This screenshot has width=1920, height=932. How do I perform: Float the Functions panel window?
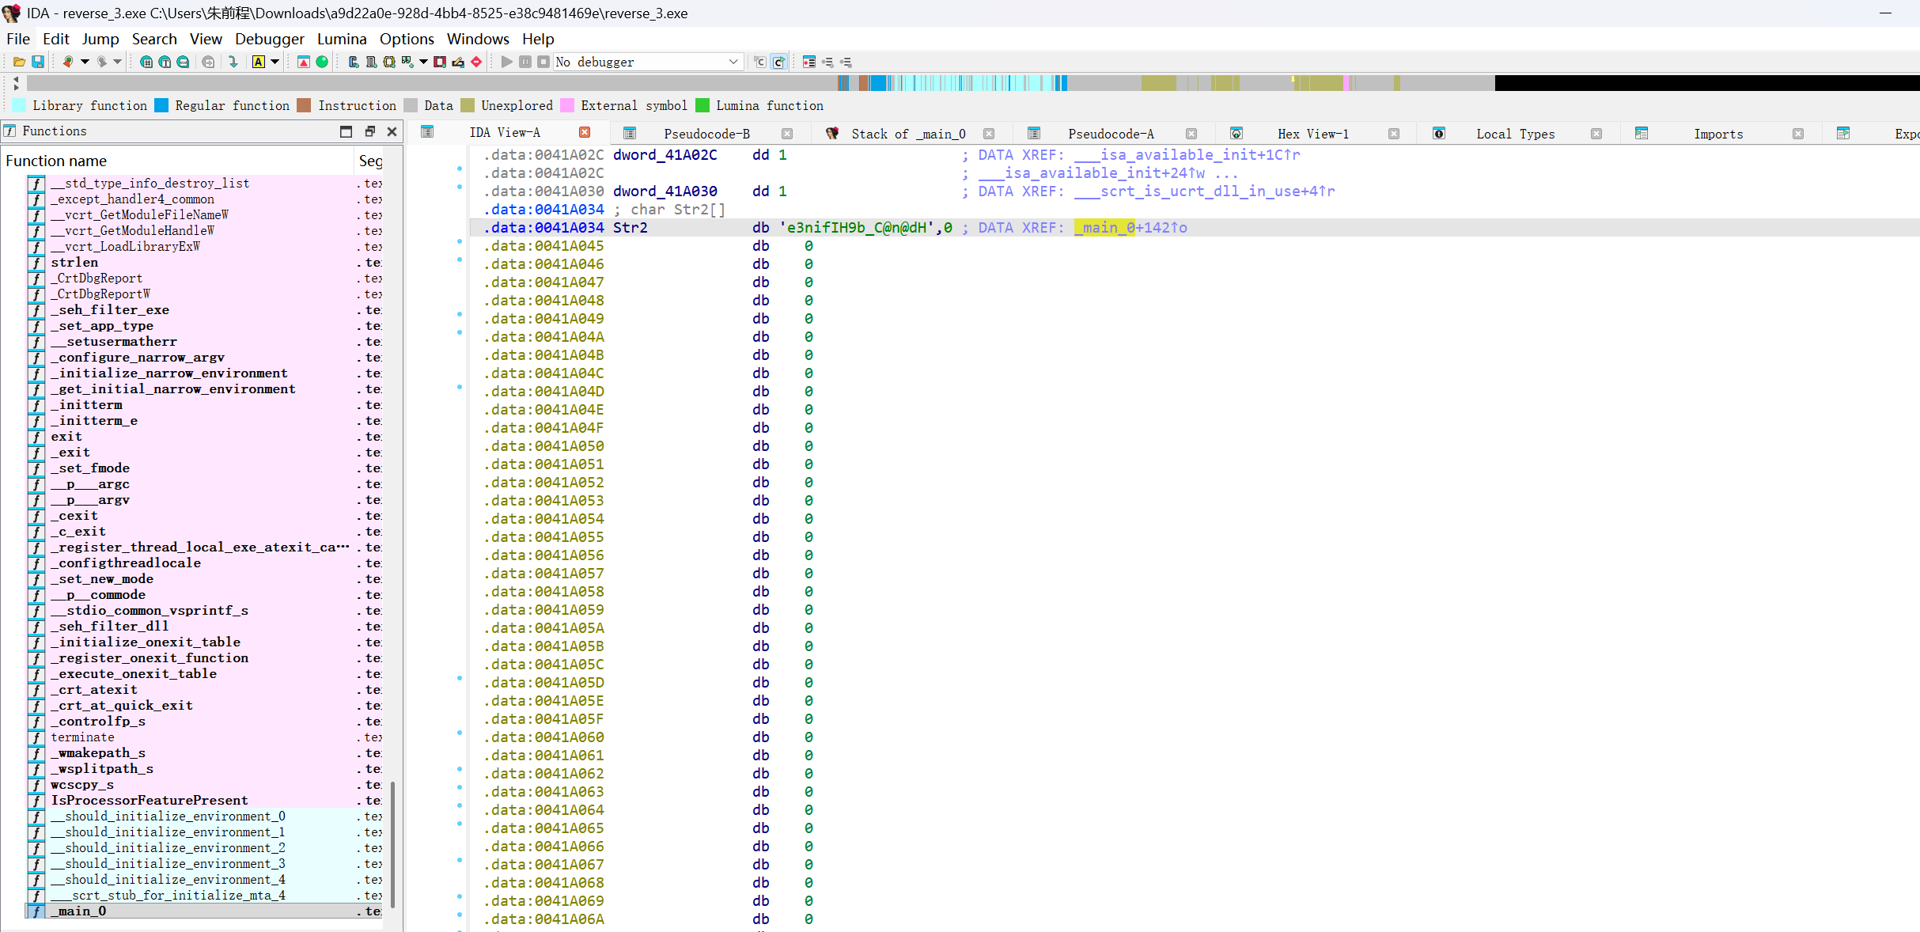tap(369, 131)
